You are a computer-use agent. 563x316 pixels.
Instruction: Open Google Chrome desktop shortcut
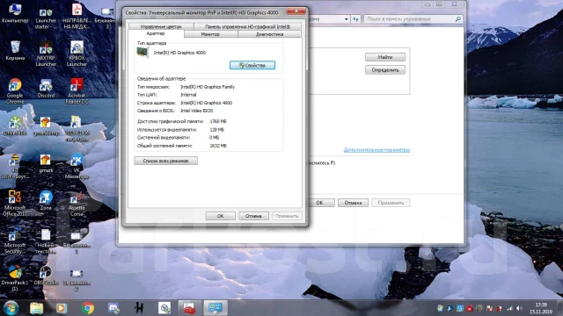tap(15, 91)
